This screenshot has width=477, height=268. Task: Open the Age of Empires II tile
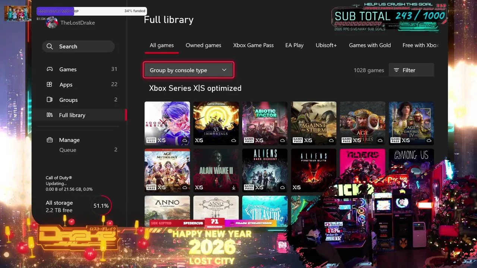pos(363,123)
